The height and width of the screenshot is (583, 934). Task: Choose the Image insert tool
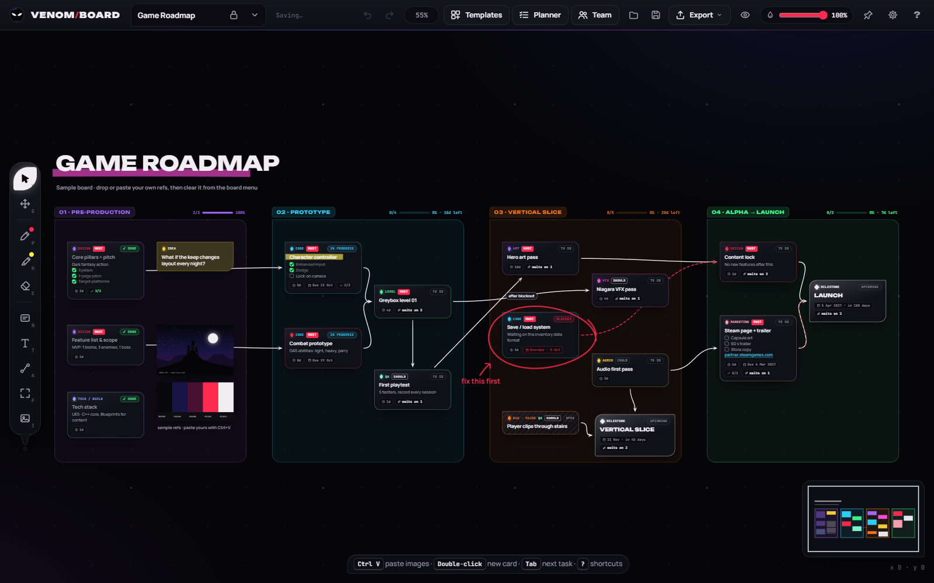[25, 418]
